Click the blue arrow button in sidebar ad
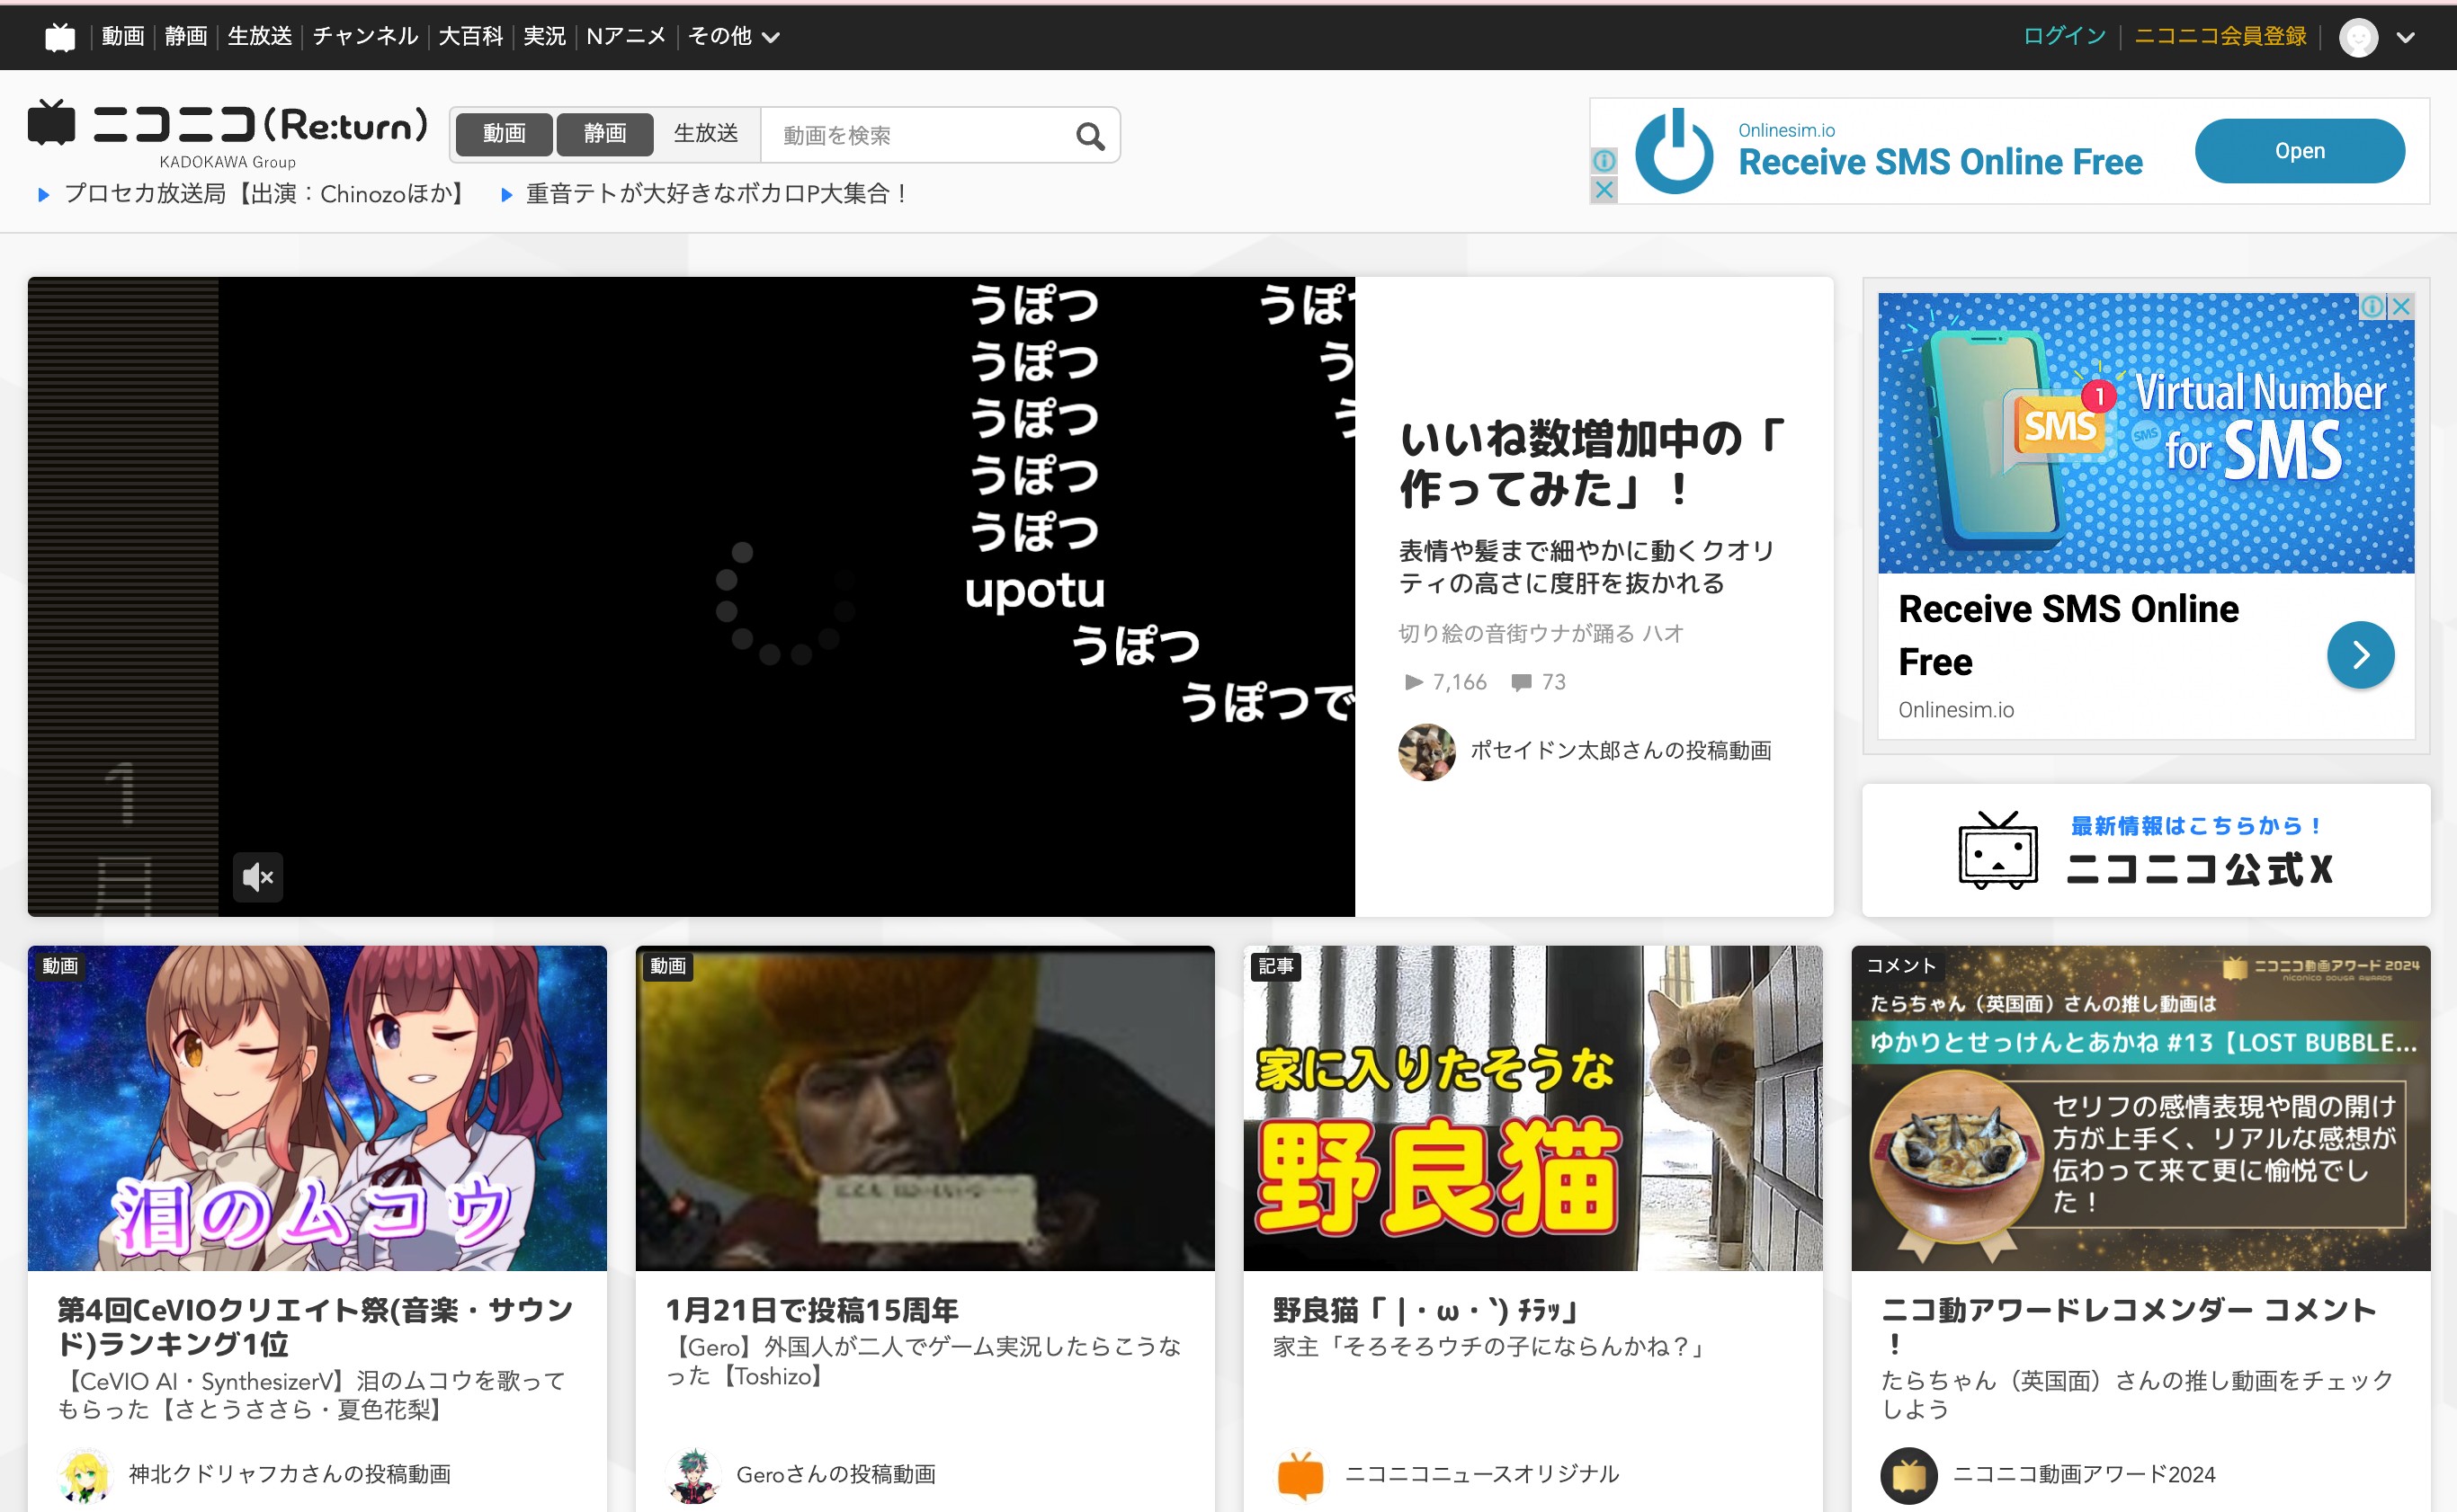 tap(2360, 655)
